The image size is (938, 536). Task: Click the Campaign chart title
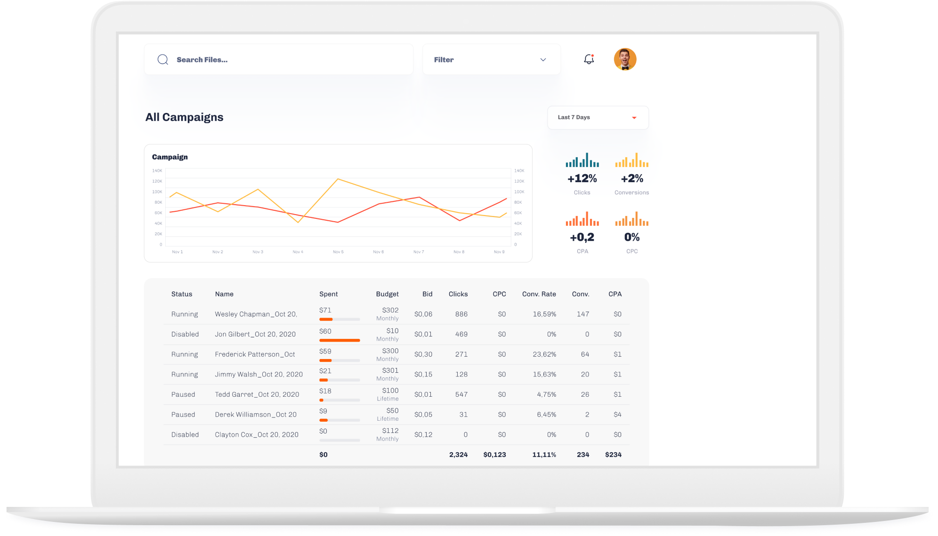(x=170, y=157)
